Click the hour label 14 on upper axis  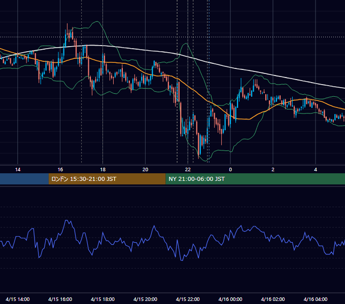(x=18, y=170)
